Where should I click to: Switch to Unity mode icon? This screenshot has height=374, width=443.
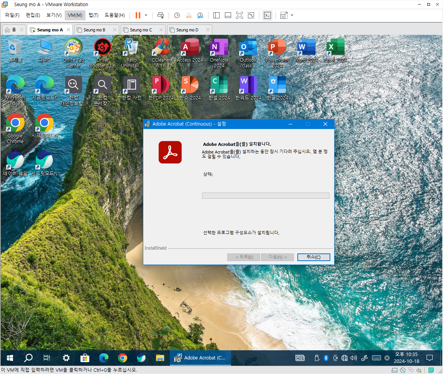251,15
